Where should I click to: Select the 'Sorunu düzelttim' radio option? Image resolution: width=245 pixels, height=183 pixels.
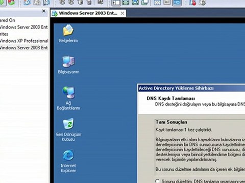(157, 181)
